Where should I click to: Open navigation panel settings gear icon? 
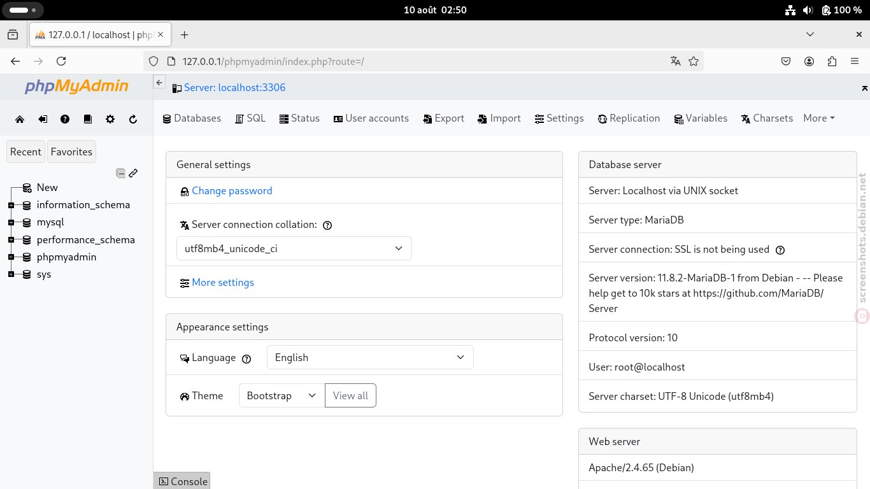click(110, 119)
